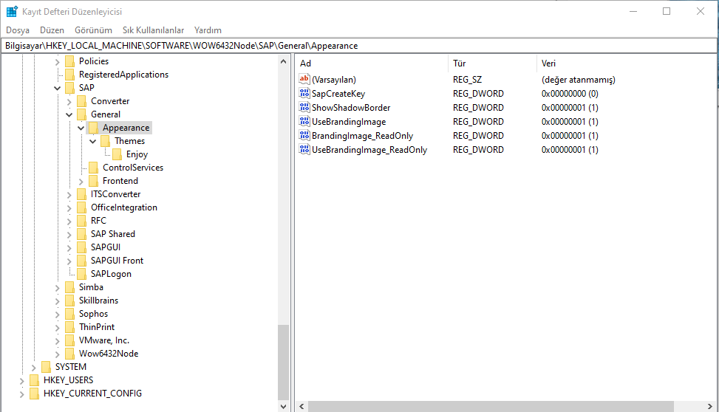Click the SapCreateKey DWORD value icon

[x=304, y=94]
